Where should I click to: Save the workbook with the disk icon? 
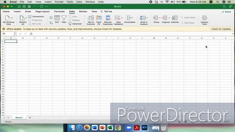24,7
